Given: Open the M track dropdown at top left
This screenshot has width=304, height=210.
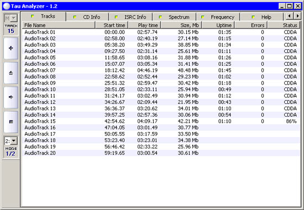Looking at the screenshot, I should pos(11,18).
